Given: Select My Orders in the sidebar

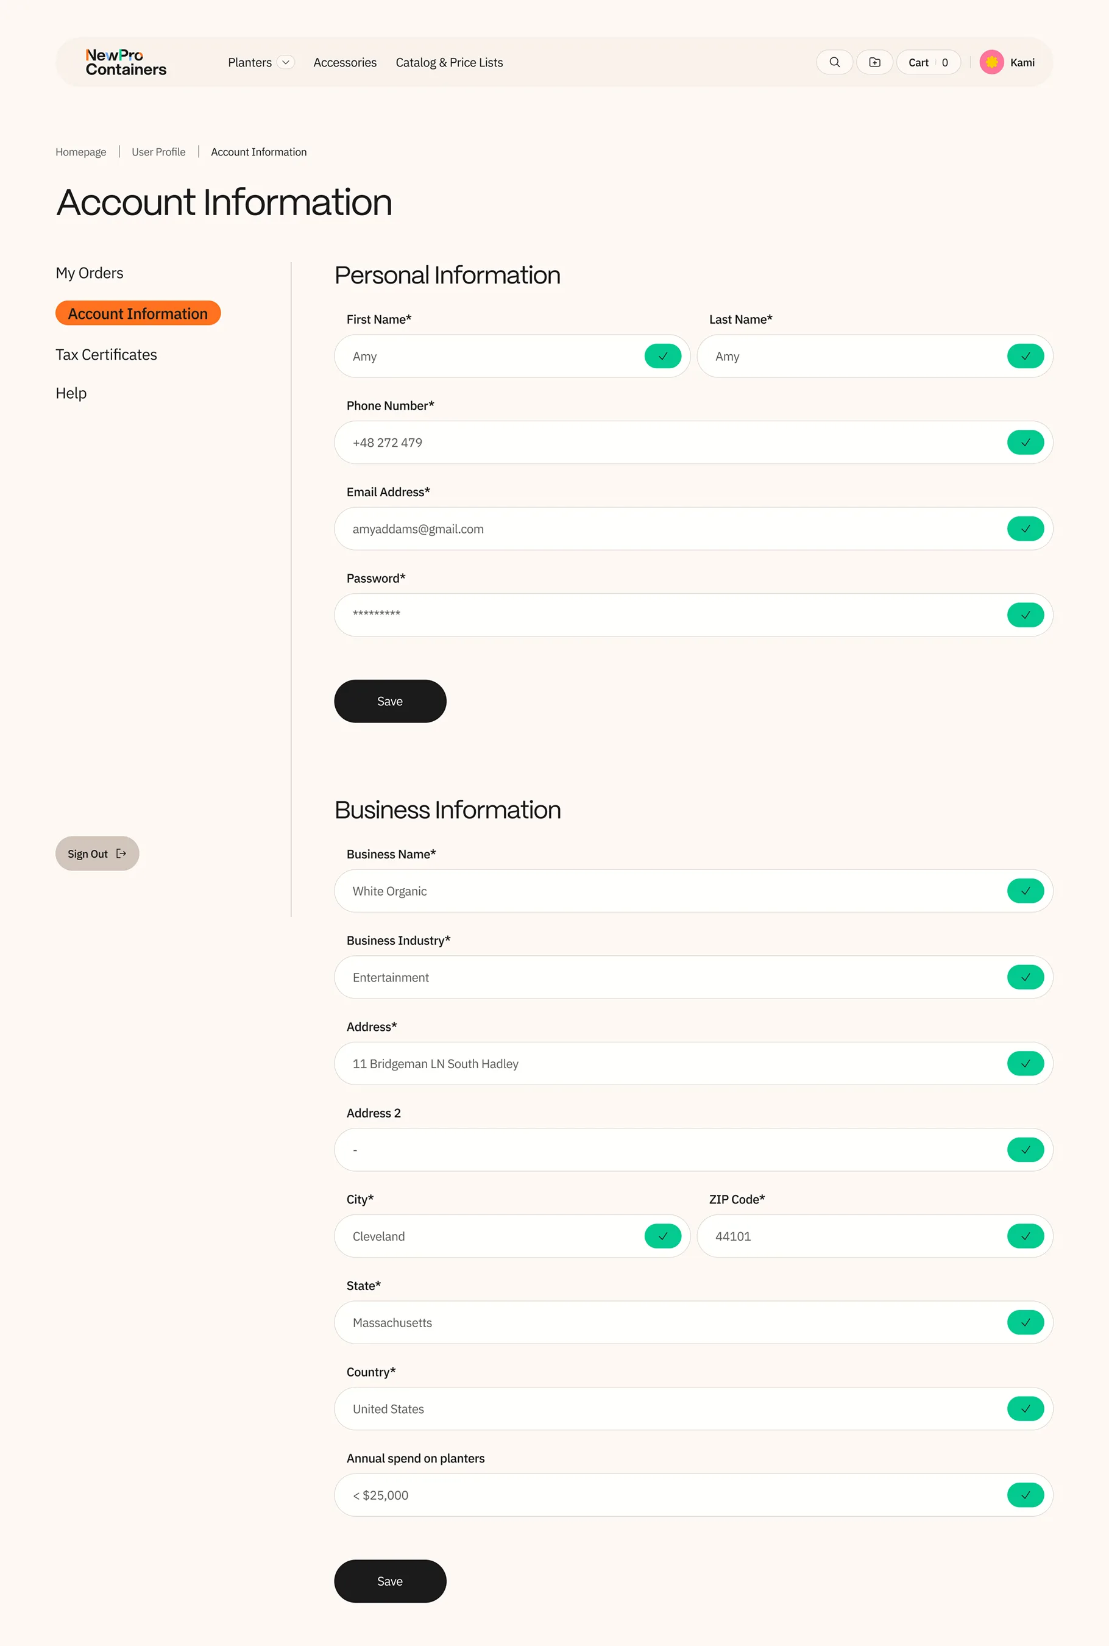Looking at the screenshot, I should click(89, 273).
